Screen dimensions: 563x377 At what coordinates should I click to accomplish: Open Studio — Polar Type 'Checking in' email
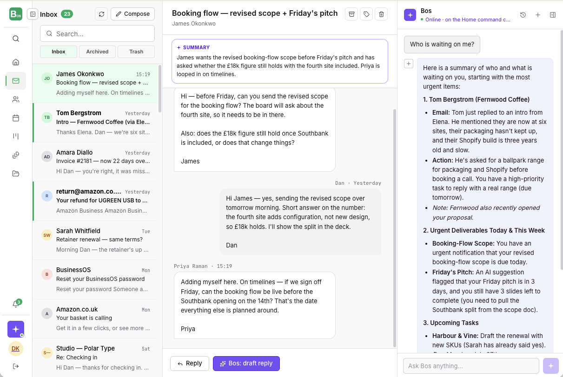point(95,357)
